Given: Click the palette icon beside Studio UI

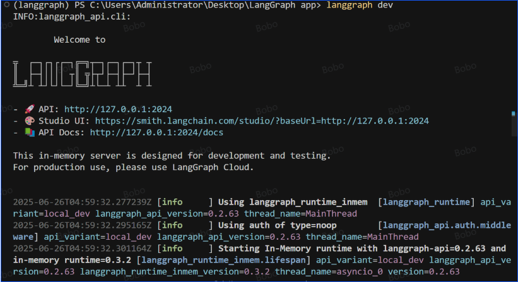Looking at the screenshot, I should [30, 121].
